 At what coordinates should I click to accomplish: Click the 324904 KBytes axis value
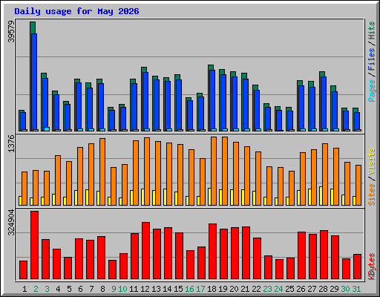(x=11, y=222)
